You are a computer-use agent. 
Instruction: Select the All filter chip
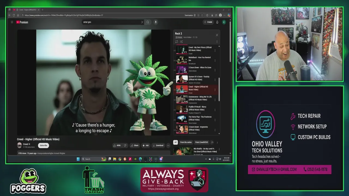point(176,142)
